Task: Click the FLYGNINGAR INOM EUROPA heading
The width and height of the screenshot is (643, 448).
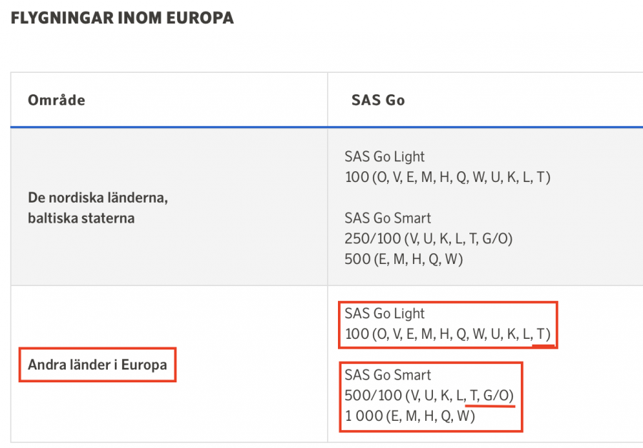Action: pyautogui.click(x=122, y=18)
